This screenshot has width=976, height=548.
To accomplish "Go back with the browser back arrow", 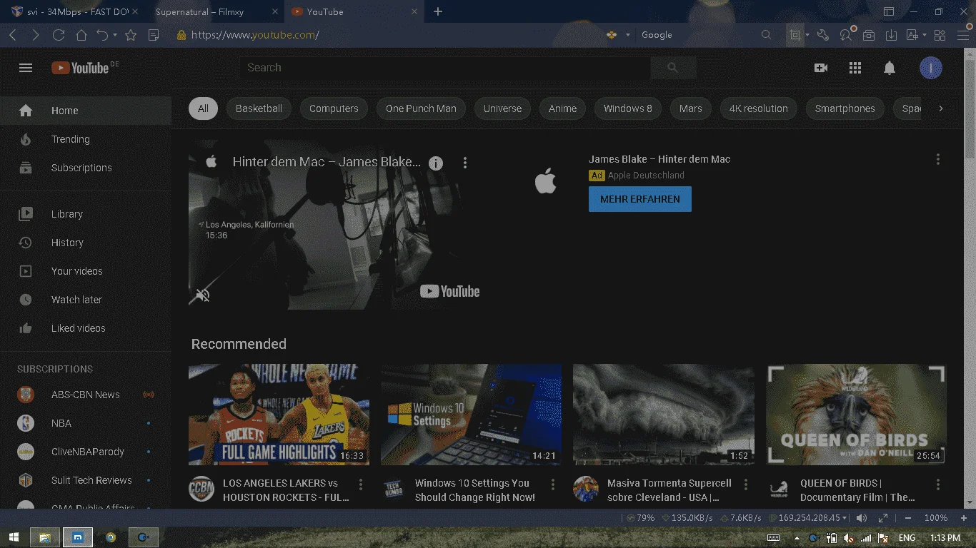I will 13,35.
